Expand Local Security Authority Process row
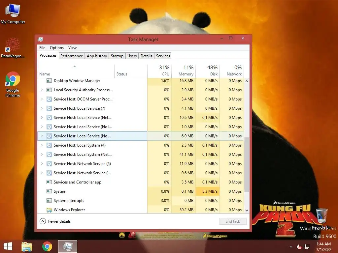 point(42,90)
